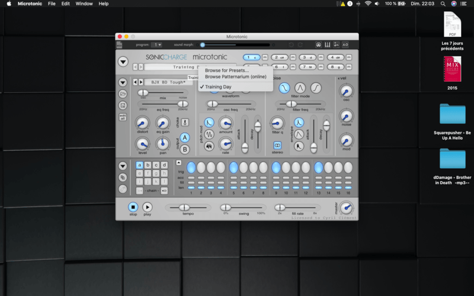Open pattern menu arrow

pyautogui.click(x=123, y=166)
